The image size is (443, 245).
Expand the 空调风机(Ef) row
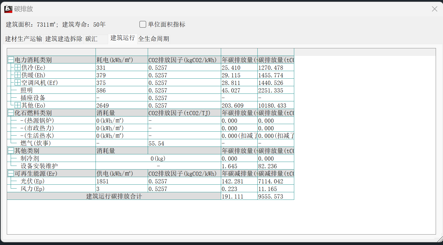[x=17, y=83]
